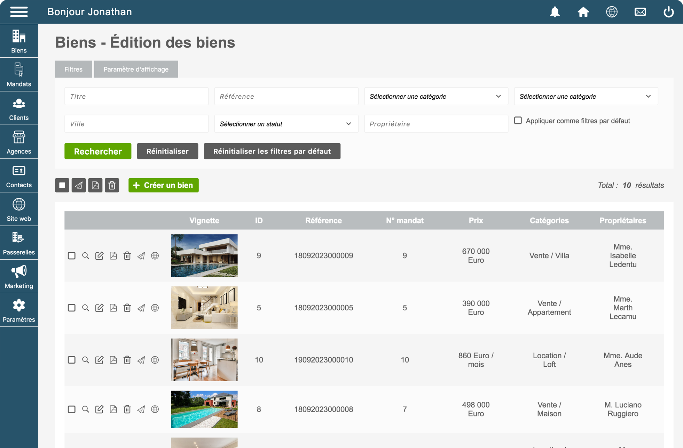This screenshot has width=683, height=448.
Task: Select the checkbox for property ID 8
Action: 72,409
